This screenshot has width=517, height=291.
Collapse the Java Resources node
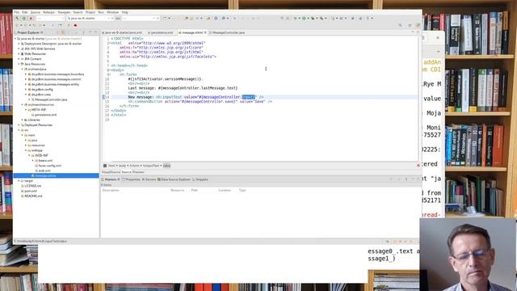[x=19, y=64]
